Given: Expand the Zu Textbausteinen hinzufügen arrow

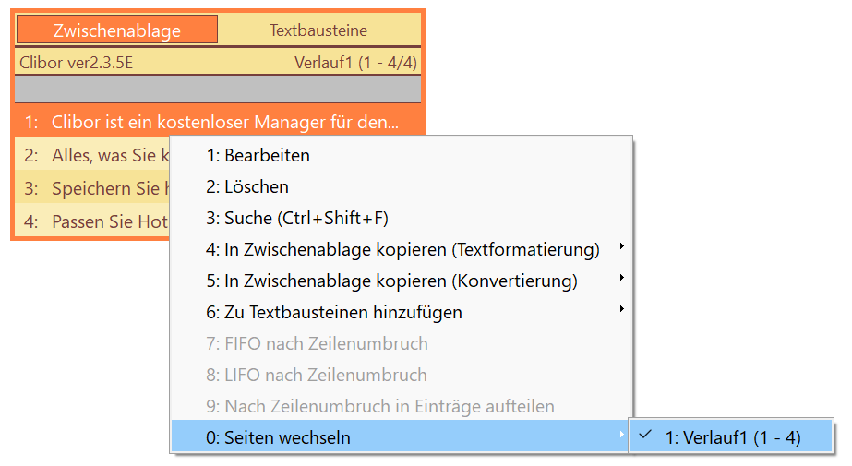Looking at the screenshot, I should (x=621, y=309).
